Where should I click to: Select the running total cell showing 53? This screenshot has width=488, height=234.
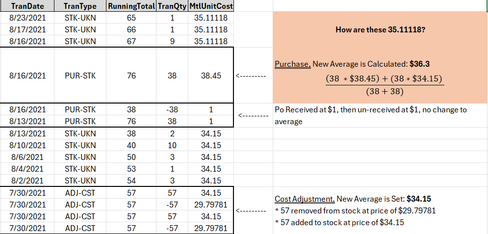(x=132, y=169)
